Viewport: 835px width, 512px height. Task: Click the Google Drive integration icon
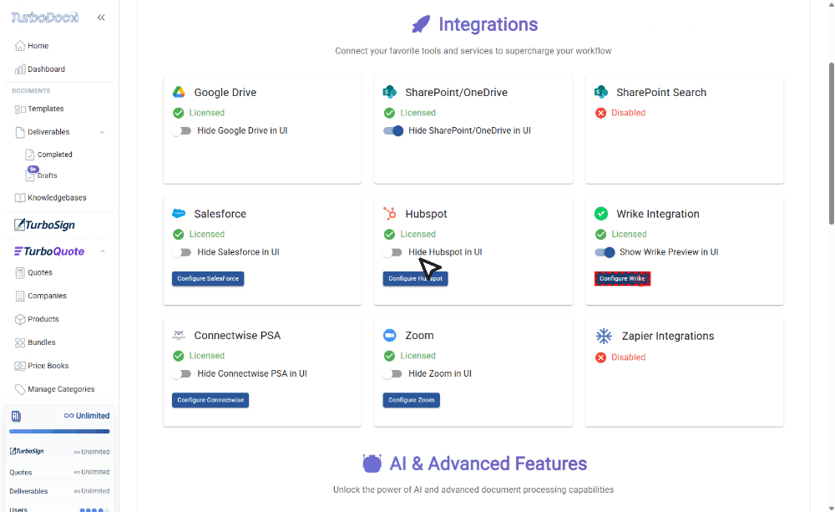(179, 92)
